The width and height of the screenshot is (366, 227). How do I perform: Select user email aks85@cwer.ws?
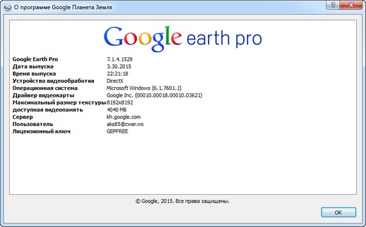point(125,124)
